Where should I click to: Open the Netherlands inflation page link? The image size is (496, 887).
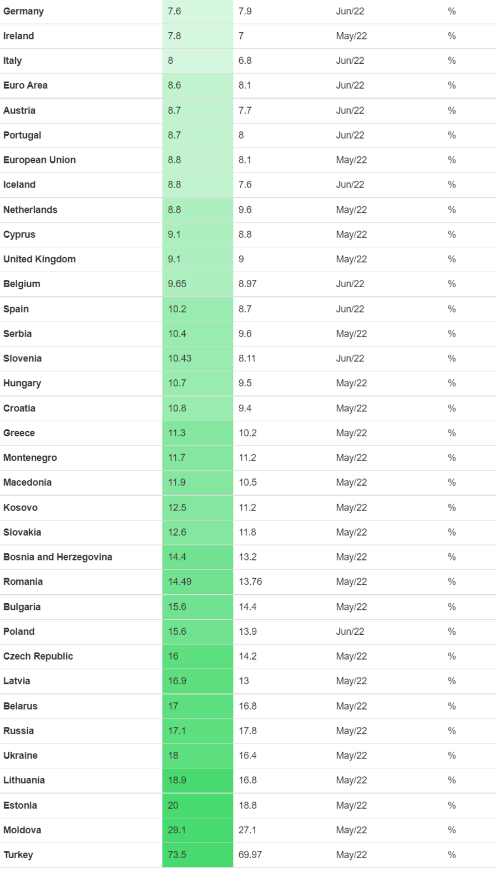click(x=31, y=210)
